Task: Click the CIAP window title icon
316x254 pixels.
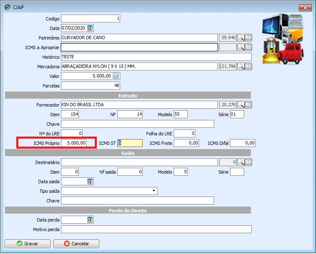Action: [8, 7]
